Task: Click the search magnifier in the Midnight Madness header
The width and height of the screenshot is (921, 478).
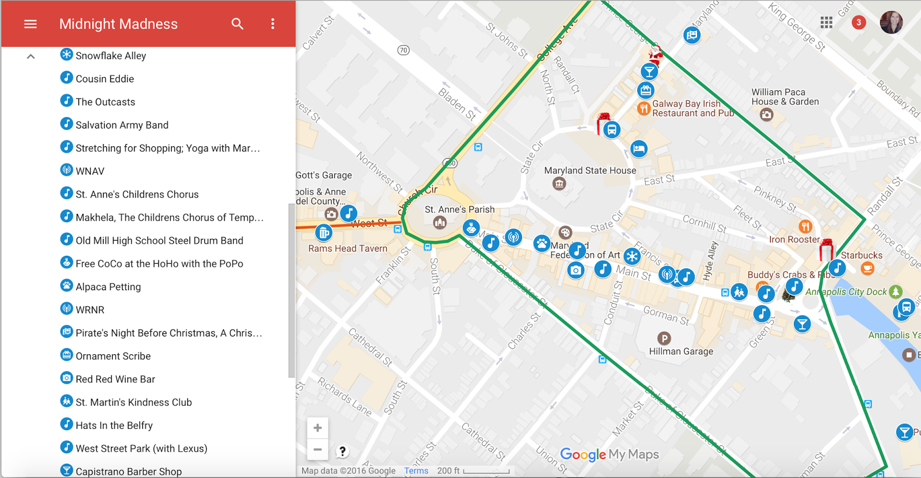Action: tap(237, 24)
